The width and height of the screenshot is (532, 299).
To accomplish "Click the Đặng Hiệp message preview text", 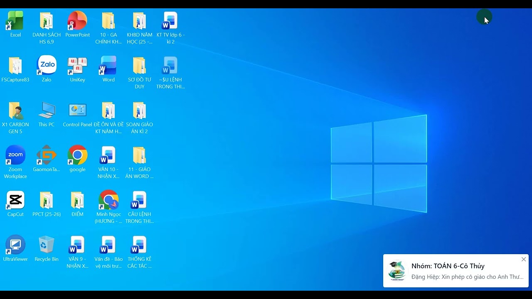I will tap(468, 277).
